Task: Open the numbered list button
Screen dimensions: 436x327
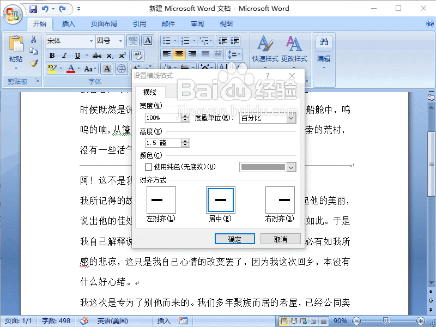Action: point(185,40)
